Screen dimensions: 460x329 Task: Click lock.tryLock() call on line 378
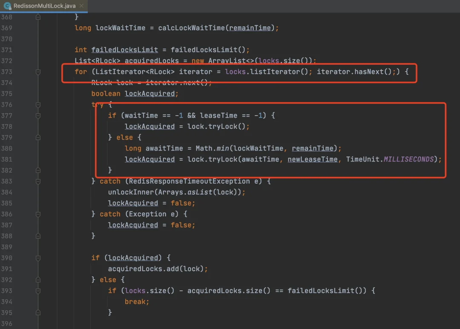pos(216,126)
